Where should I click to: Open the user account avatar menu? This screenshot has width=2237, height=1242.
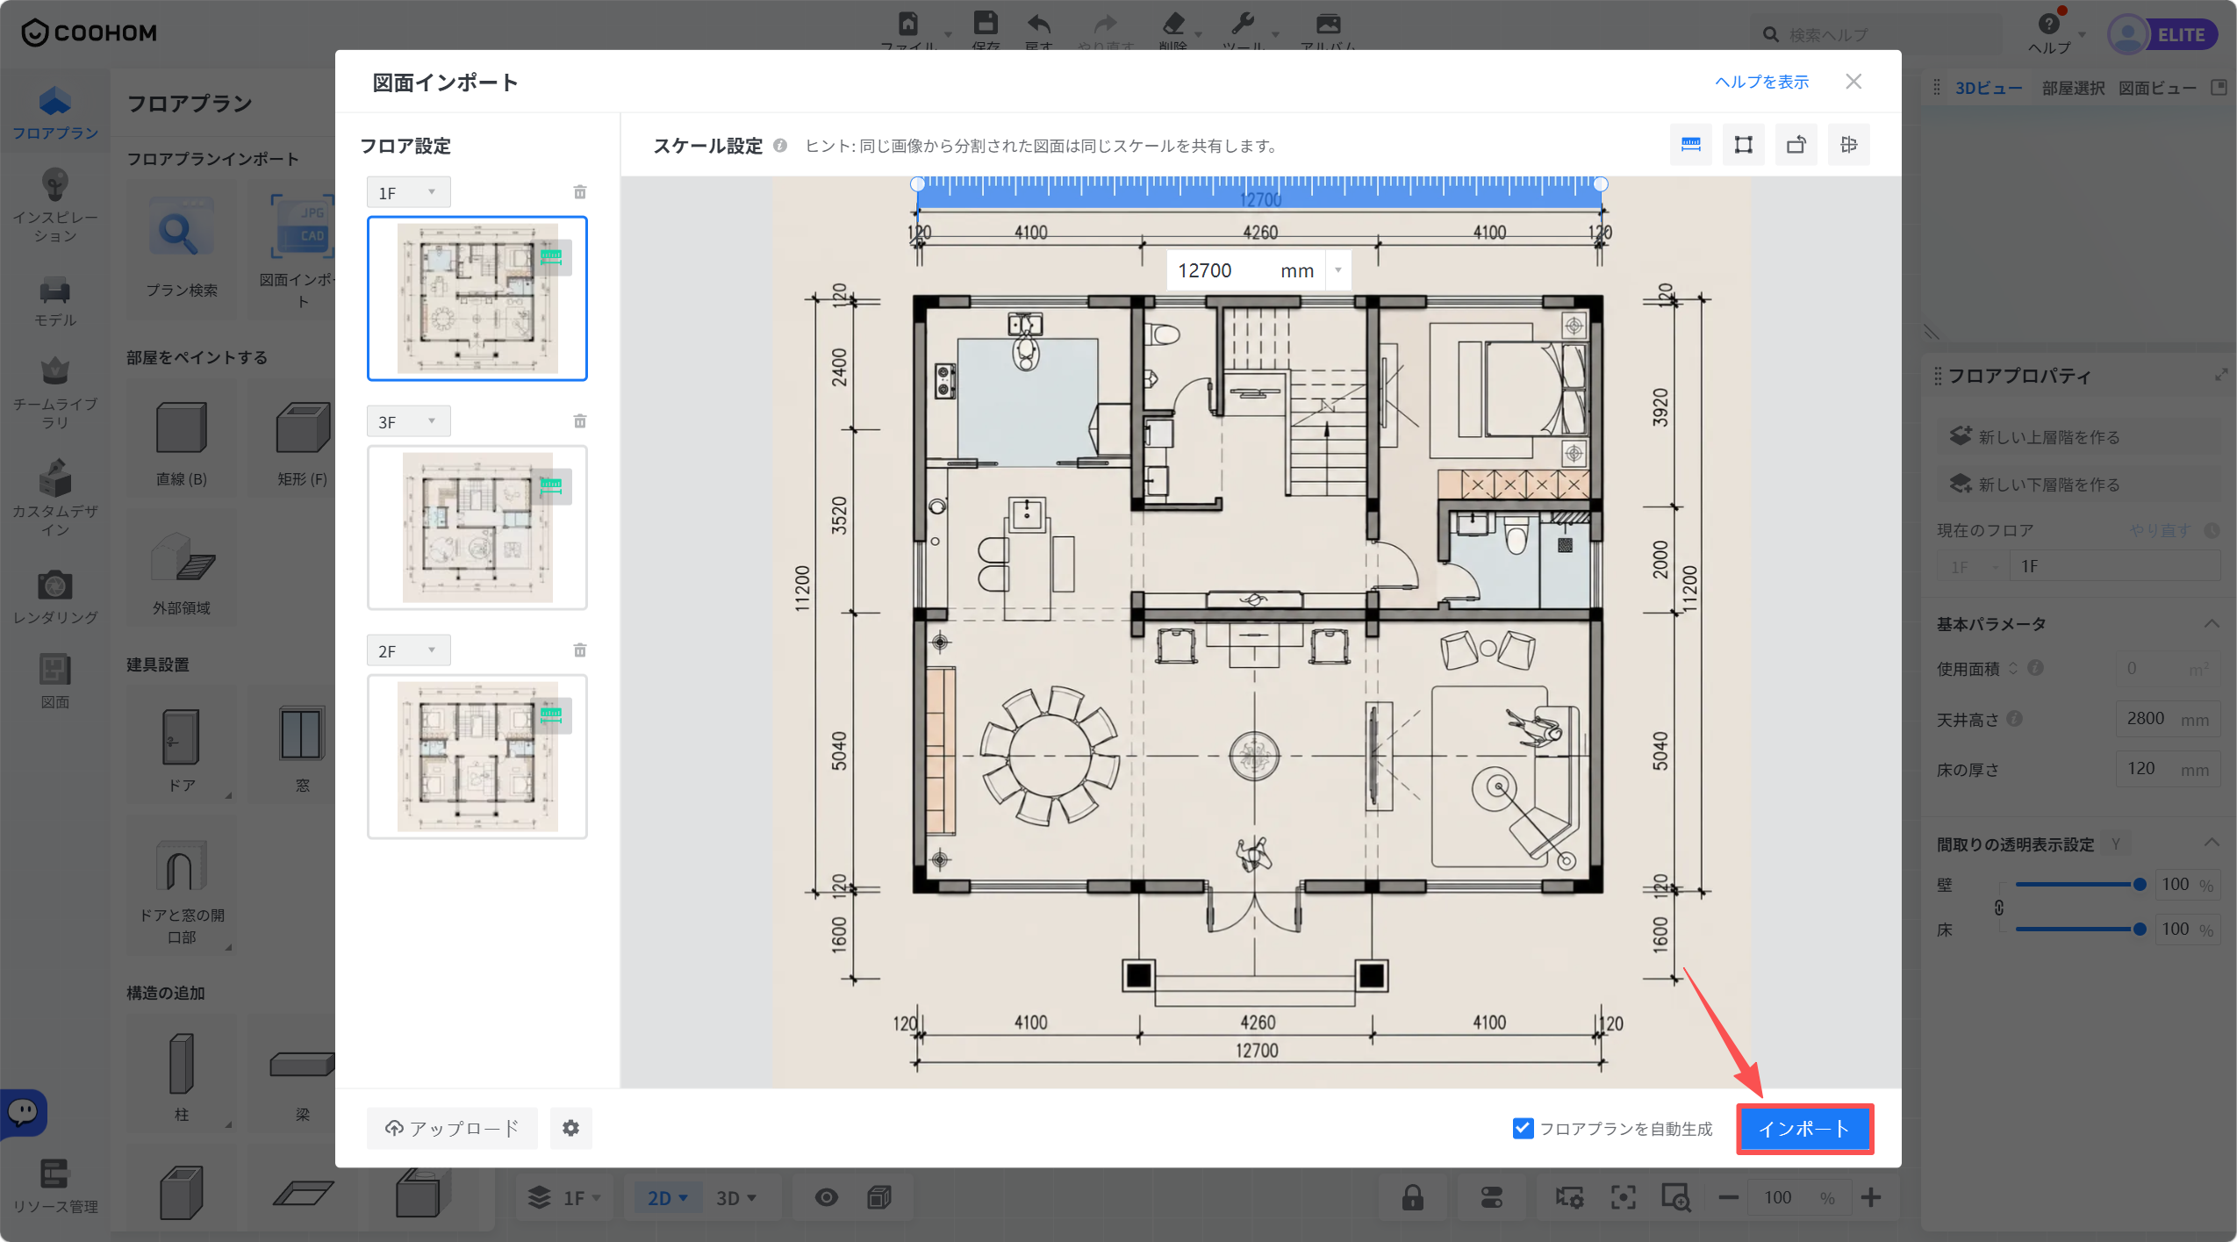tap(2128, 34)
